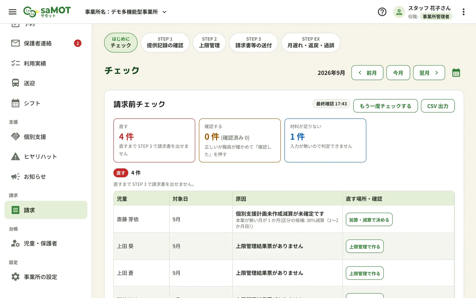
Task: Jump to current month with 今月
Action: point(398,73)
